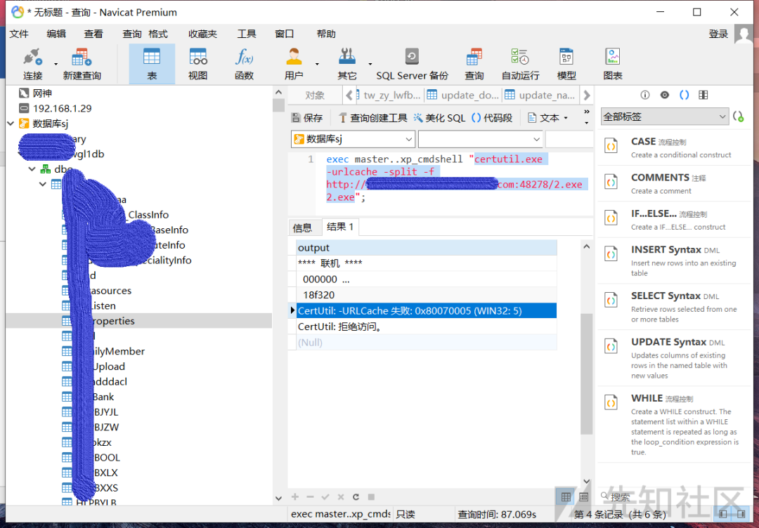Viewport: 759px width, 528px height.
Task: Click the 用户 users icon
Action: pyautogui.click(x=294, y=64)
